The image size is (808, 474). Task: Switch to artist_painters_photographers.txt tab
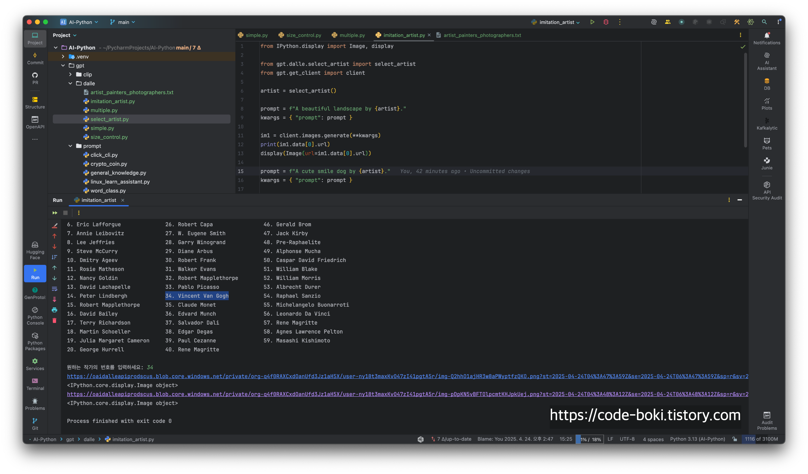coord(482,35)
